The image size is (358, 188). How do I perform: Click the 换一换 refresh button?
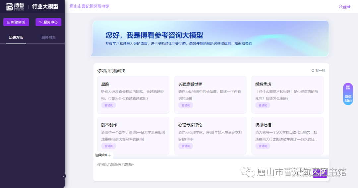[x=319, y=70]
